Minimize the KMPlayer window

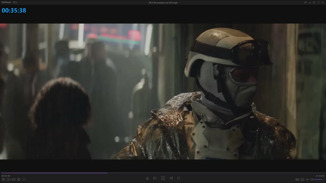point(310,2)
